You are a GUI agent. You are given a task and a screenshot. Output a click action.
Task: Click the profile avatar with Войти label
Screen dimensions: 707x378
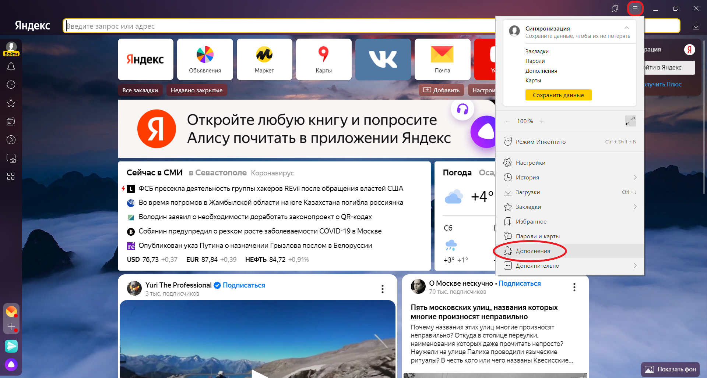[11, 49]
